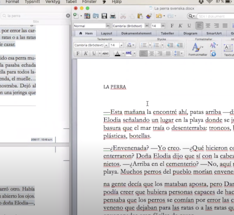Open the search options magnifier dropdown
Screen dimensions: 234x215
tap(191, 16)
